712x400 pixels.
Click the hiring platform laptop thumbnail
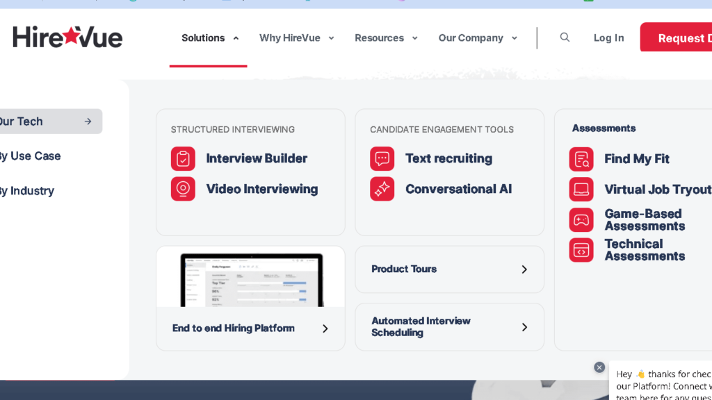pos(250,279)
